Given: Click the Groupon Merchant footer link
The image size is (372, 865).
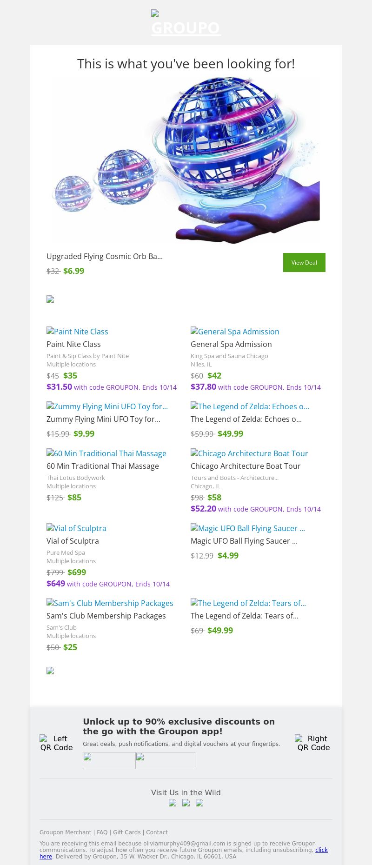Looking at the screenshot, I should 66,832.
